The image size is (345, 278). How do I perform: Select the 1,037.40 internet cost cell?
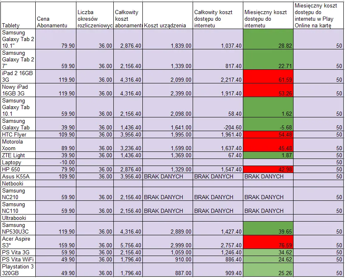coord(218,39)
